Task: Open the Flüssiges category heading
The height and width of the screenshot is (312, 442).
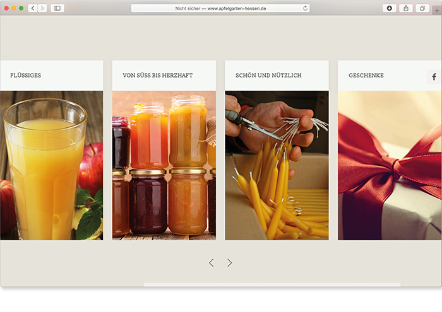Action: 26,76
